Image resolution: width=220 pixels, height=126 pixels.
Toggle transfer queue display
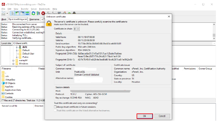(27, 13)
